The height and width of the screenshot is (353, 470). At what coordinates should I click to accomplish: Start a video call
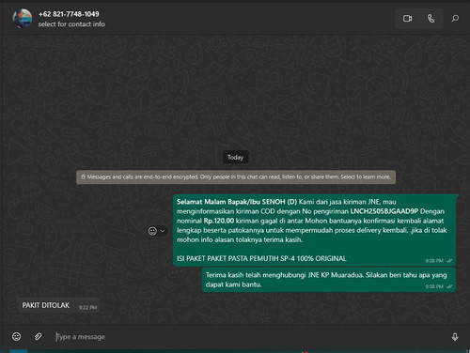[x=407, y=19]
